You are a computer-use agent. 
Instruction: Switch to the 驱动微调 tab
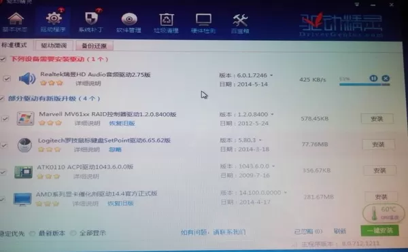tap(54, 46)
